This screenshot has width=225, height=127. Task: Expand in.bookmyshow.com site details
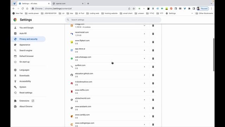coord(144,83)
